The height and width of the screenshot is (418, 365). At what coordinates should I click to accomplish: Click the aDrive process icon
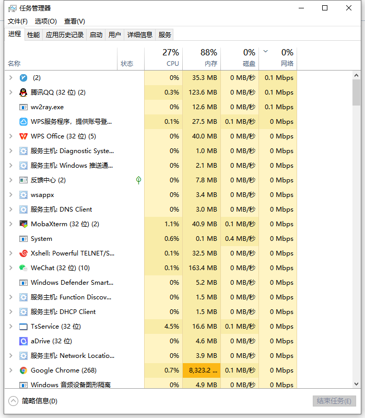(23, 341)
